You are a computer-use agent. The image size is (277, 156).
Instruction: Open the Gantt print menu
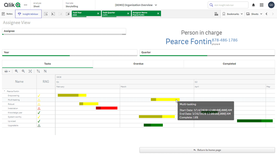click(x=7, y=71)
